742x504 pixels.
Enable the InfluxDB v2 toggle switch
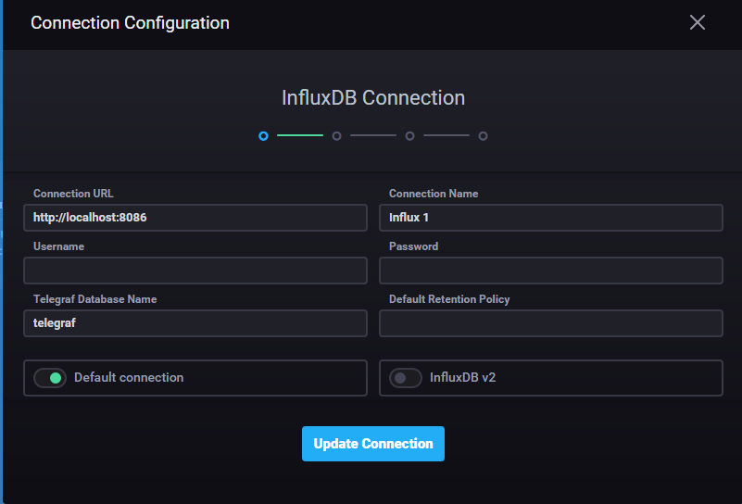pos(406,378)
